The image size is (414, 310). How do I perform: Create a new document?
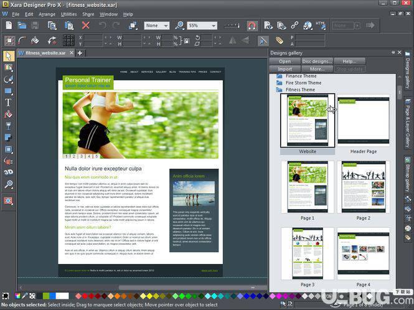[x=9, y=26]
